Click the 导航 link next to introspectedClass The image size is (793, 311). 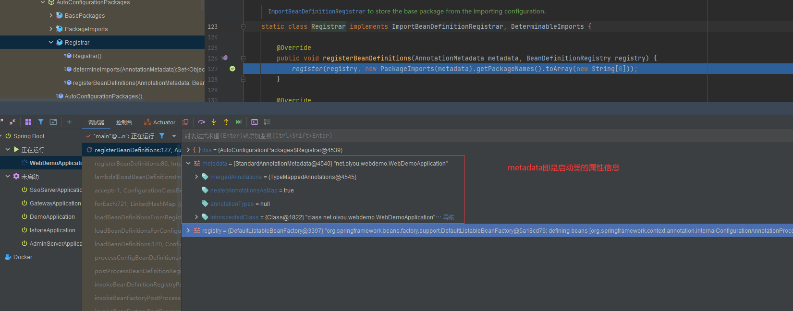pyautogui.click(x=449, y=217)
